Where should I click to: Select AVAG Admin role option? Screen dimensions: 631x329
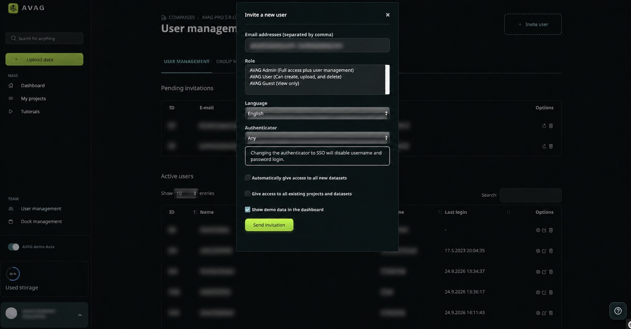click(301, 70)
